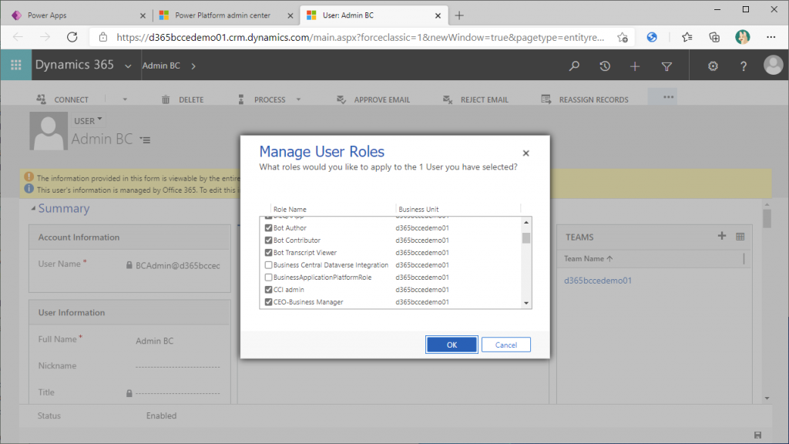Open the Dynamics 365 app launcher grid
The height and width of the screenshot is (444, 789).
pyautogui.click(x=16, y=65)
